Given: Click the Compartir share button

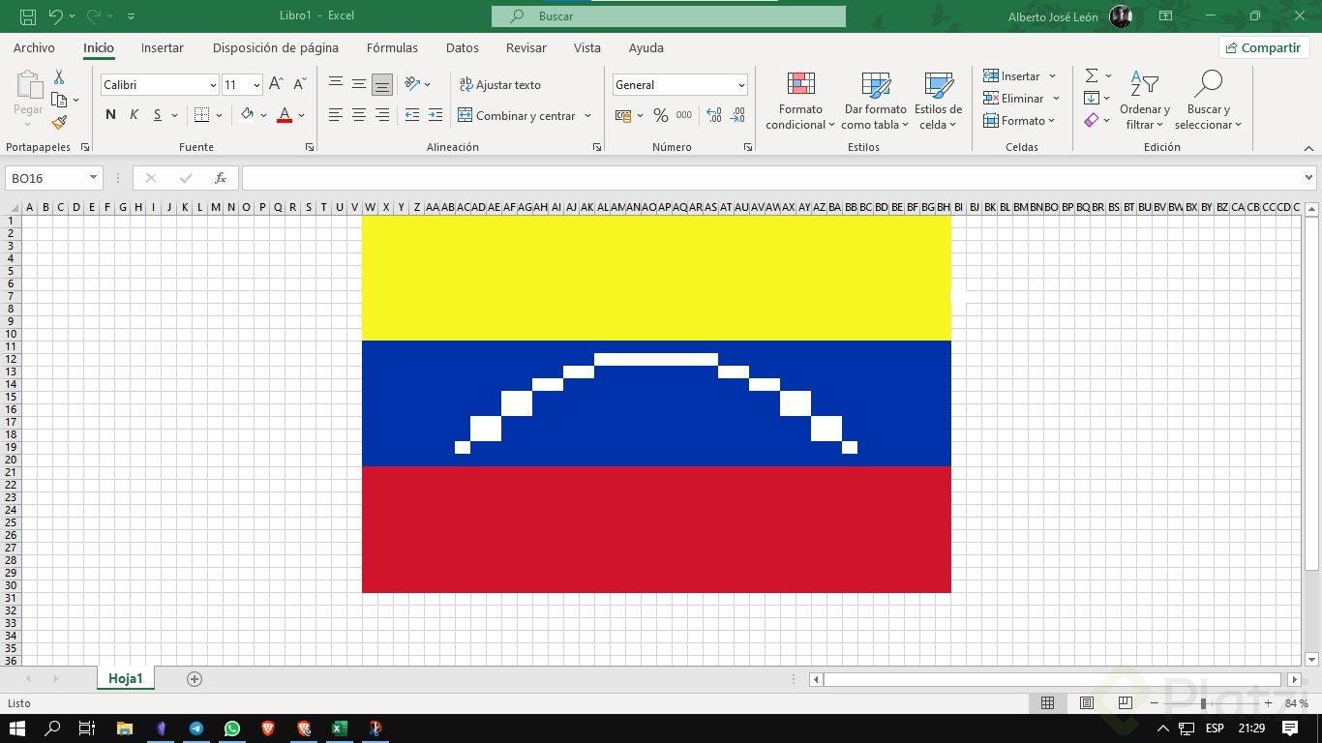Looking at the screenshot, I should pyautogui.click(x=1264, y=47).
